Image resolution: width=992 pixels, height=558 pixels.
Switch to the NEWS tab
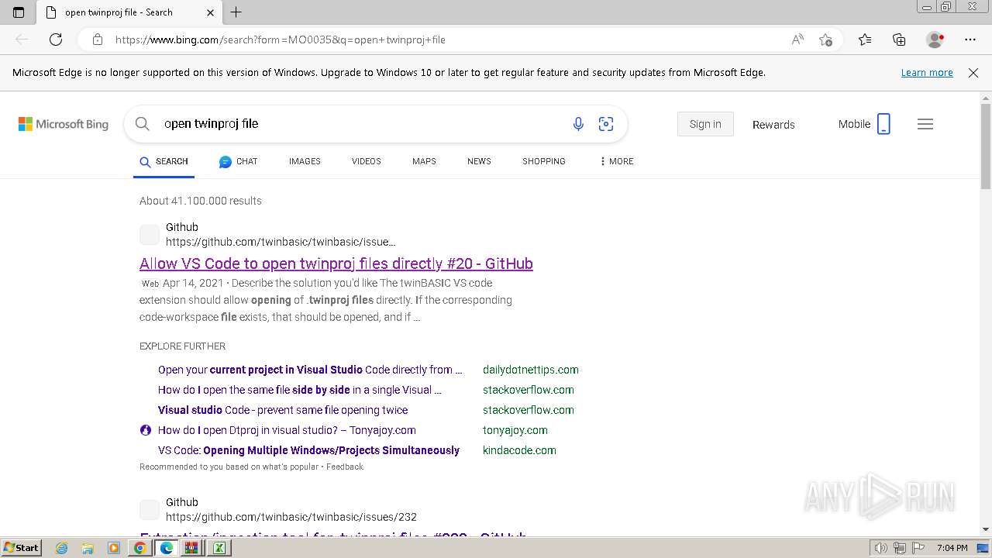click(479, 161)
